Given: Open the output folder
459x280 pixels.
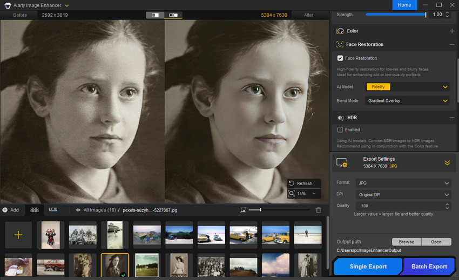Looking at the screenshot, I should 436,242.
